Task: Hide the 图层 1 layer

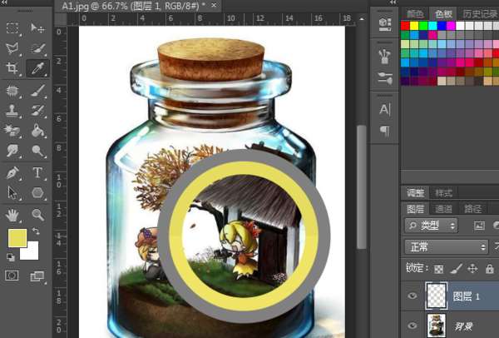Action: click(x=413, y=296)
